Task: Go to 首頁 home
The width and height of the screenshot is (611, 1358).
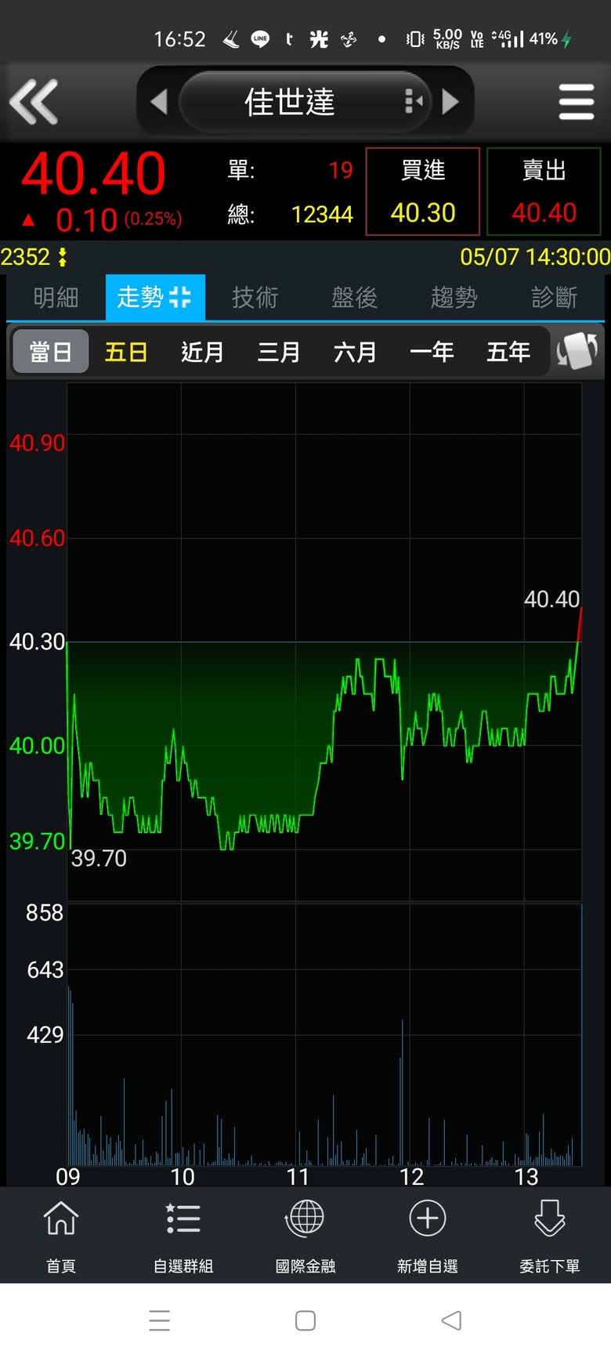Action: pos(61,1237)
